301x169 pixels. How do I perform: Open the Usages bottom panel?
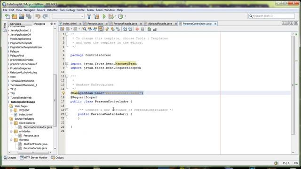(x=10, y=158)
